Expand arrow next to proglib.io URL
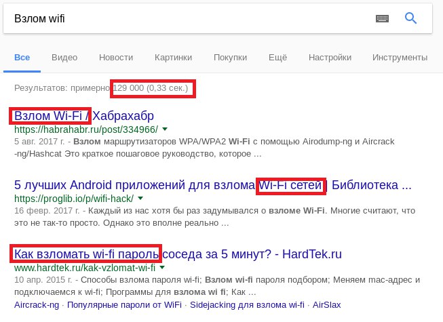 pos(140,199)
